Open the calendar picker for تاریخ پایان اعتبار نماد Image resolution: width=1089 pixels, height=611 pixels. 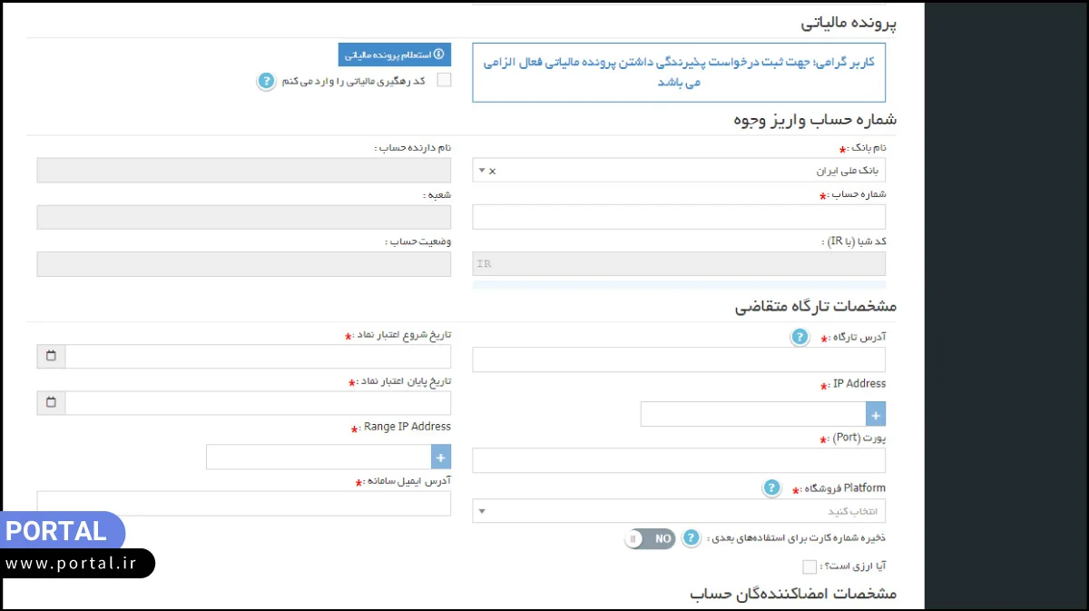(x=50, y=402)
